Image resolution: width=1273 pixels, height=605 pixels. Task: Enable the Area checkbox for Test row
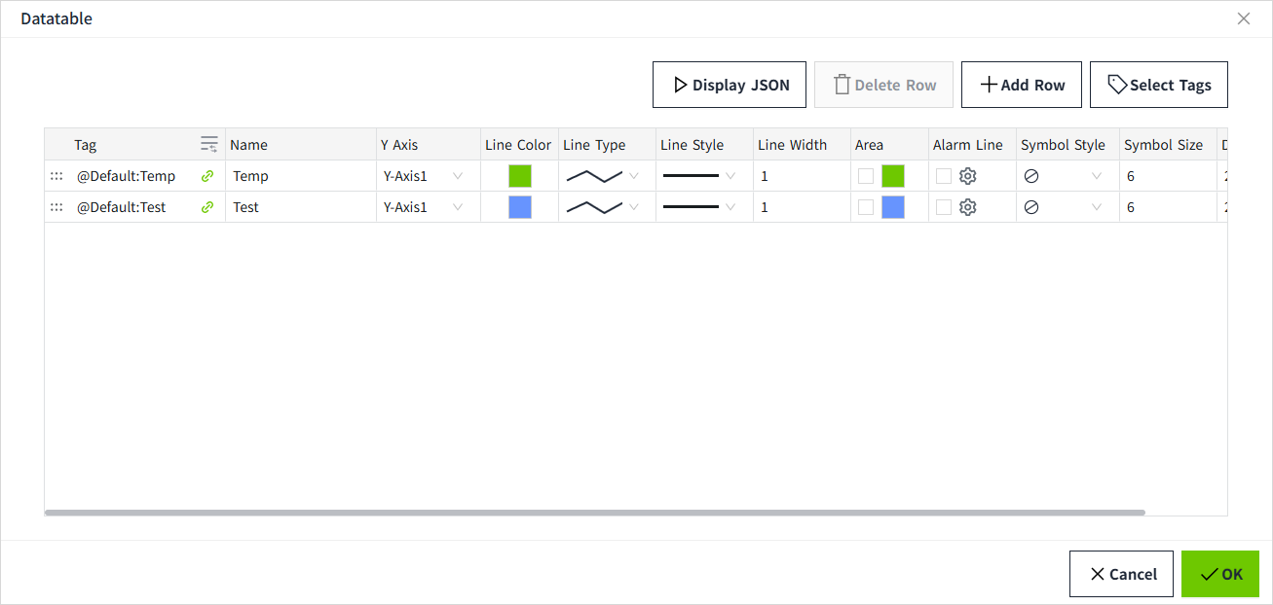[x=866, y=207]
